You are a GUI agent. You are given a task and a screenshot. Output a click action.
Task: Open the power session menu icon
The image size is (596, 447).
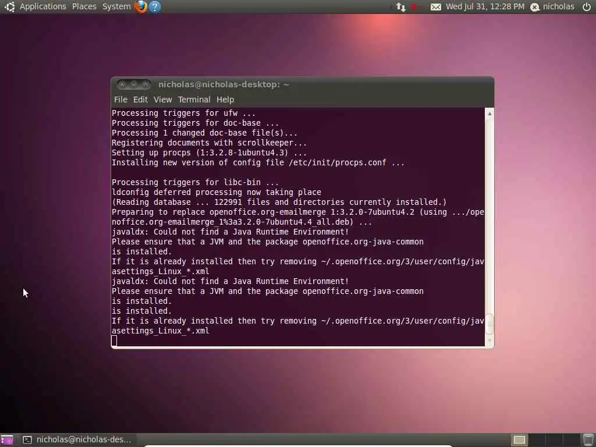coord(587,7)
